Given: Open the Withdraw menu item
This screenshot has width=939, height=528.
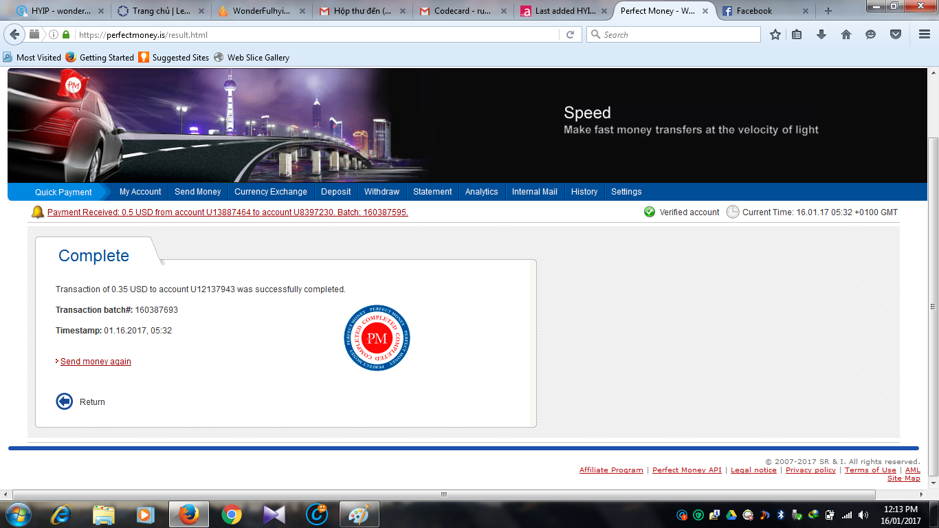Looking at the screenshot, I should [382, 192].
